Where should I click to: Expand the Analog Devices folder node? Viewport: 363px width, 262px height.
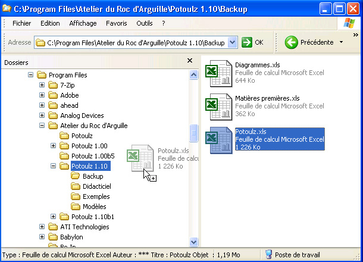pyautogui.click(x=42, y=115)
